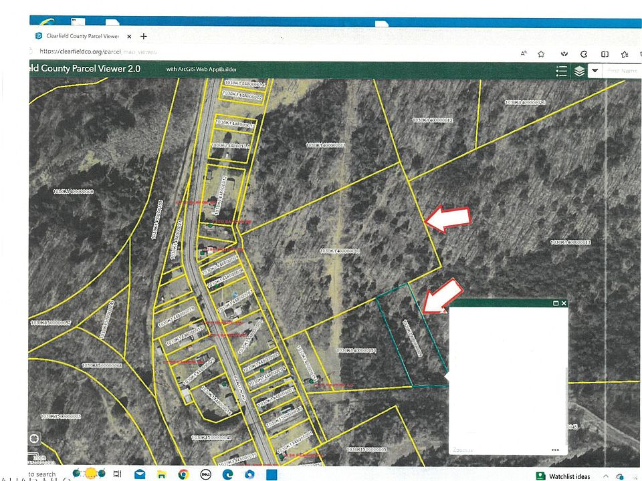
Task: Maximize the parcel info popup
Action: point(556,303)
